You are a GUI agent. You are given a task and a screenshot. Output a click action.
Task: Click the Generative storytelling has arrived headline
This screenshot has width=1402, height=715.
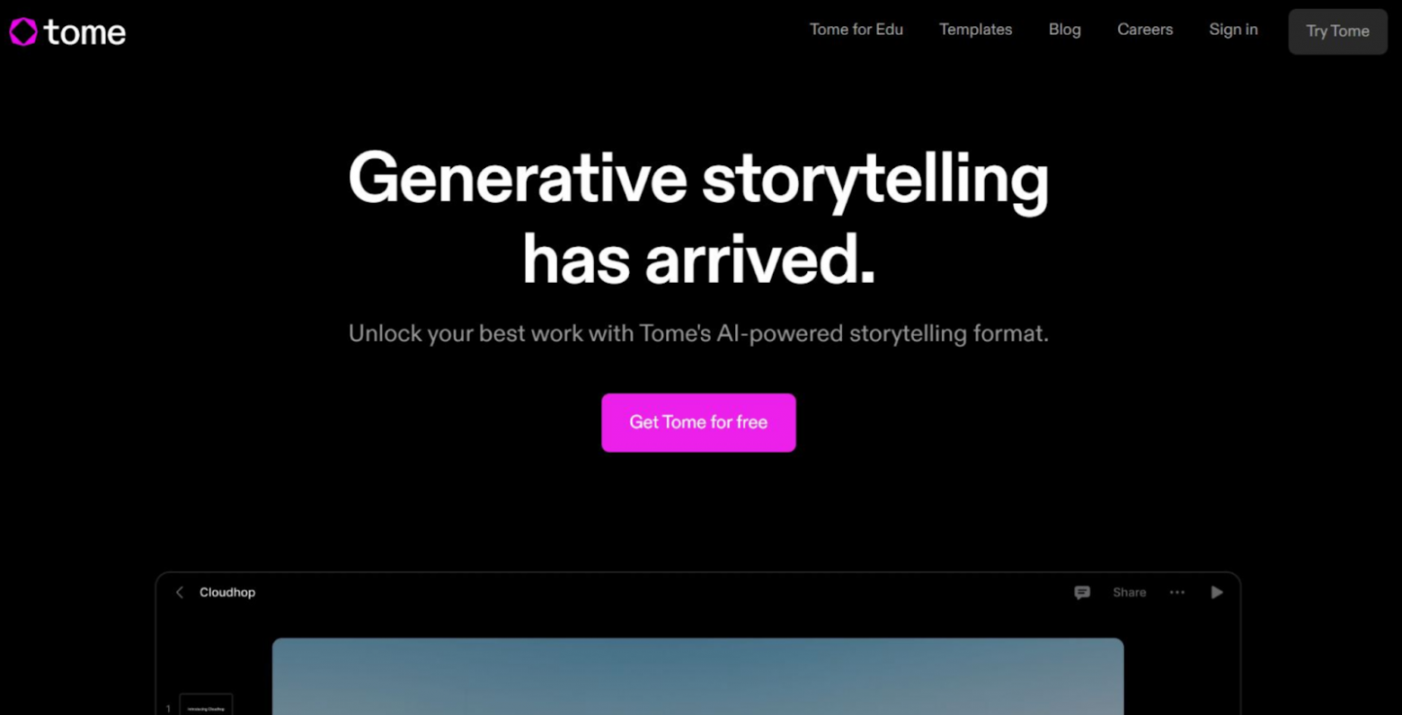(x=698, y=218)
